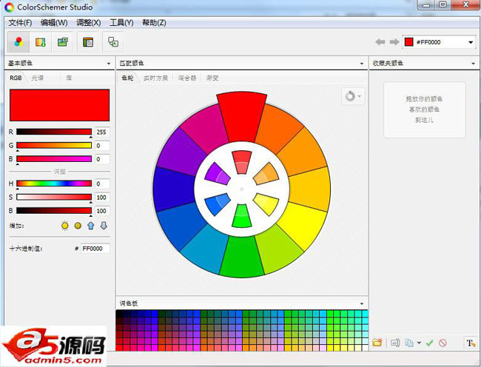
Task: Click the fourth toolbar icon showing a panel layout
Action: (88, 42)
